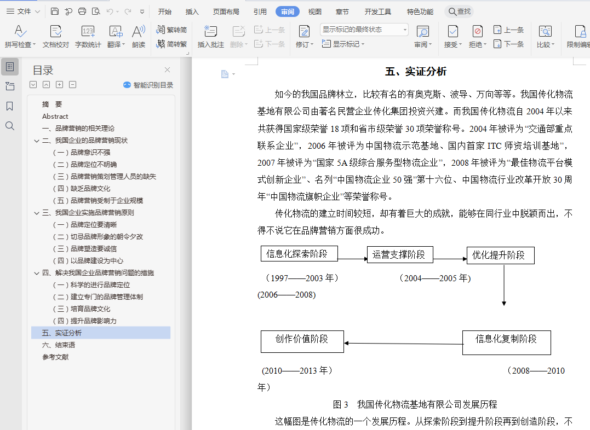The width and height of the screenshot is (590, 430).
Task: Select 摘 要 in outline
Action: (52, 104)
